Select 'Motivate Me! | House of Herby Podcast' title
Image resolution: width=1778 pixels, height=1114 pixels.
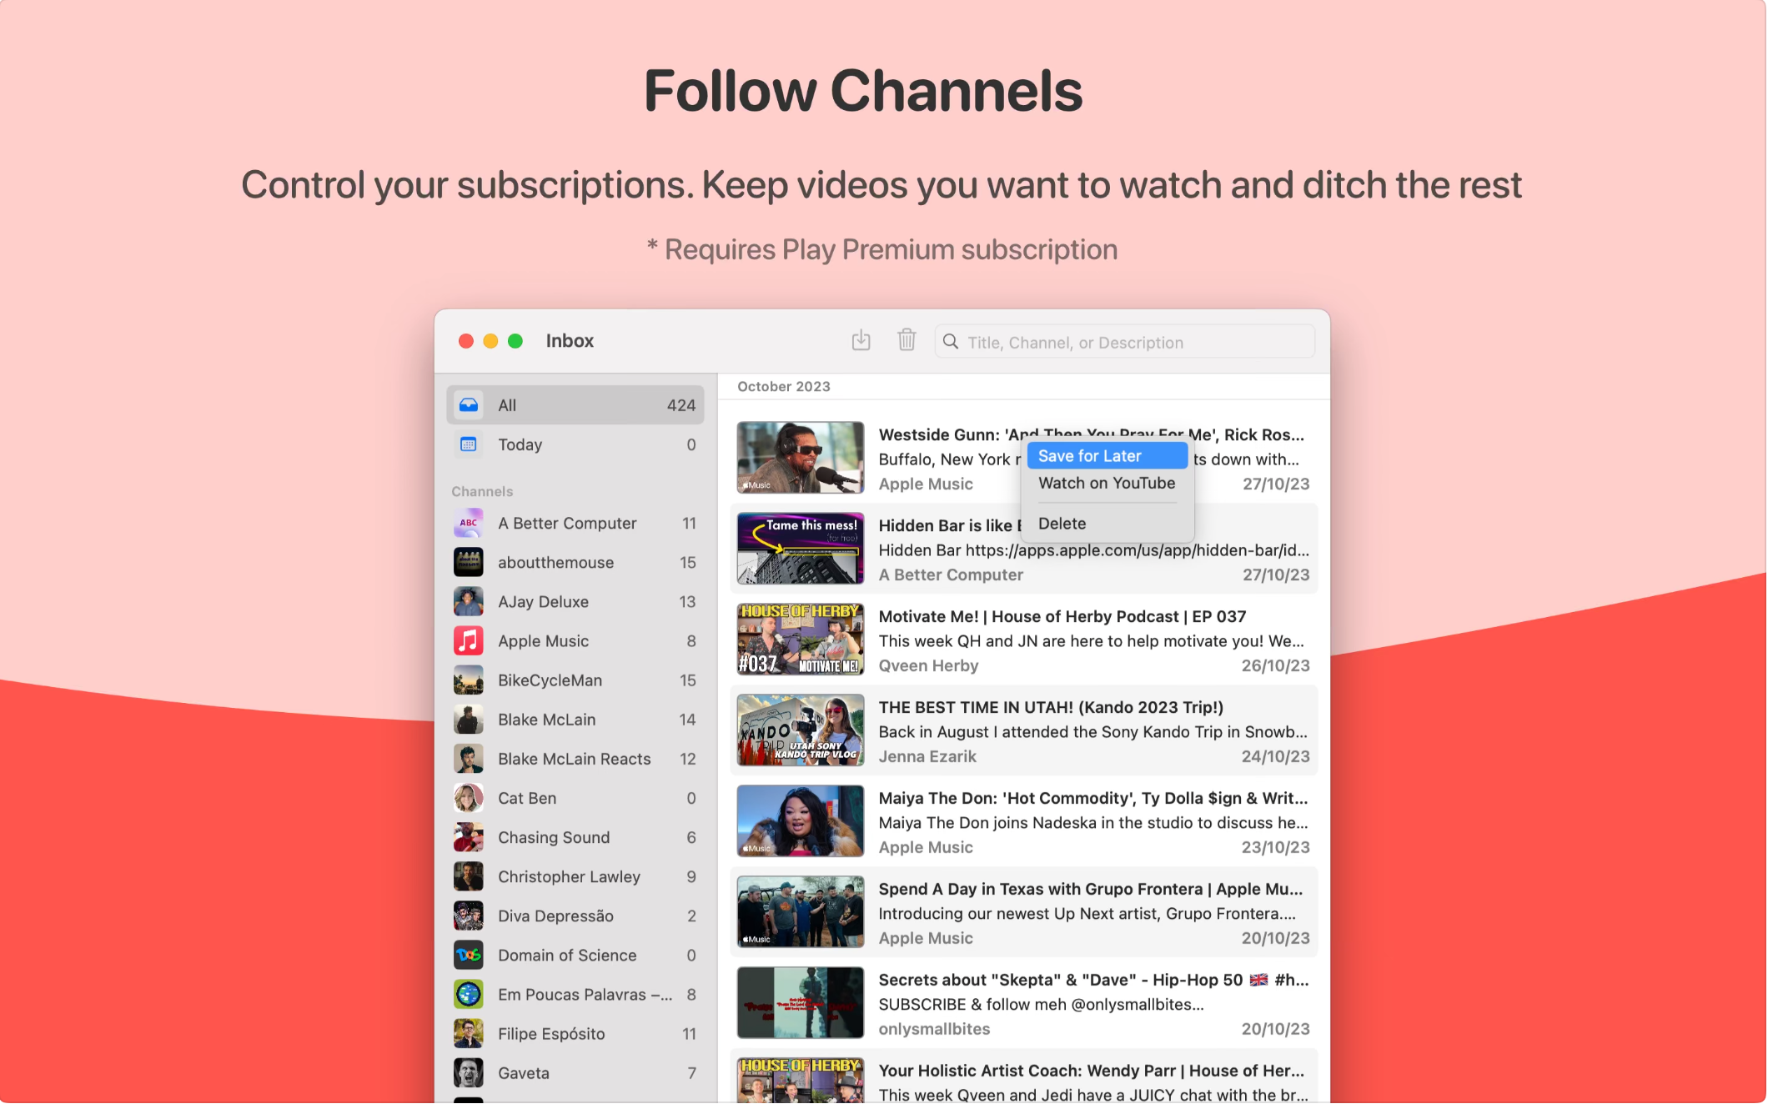tap(1062, 616)
